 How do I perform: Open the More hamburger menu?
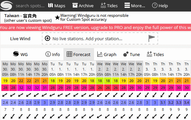(127, 5)
